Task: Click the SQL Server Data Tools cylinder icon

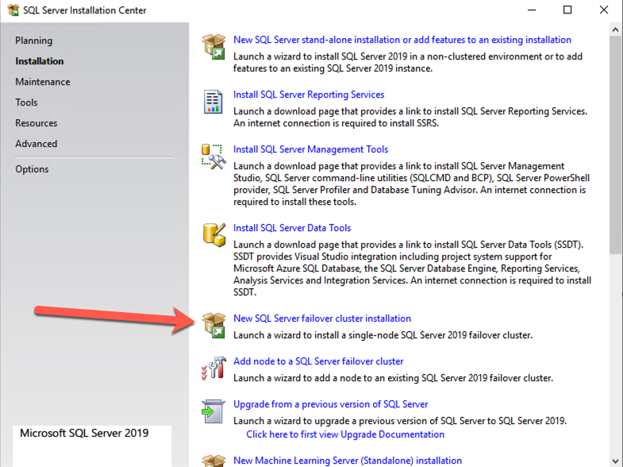Action: (214, 235)
